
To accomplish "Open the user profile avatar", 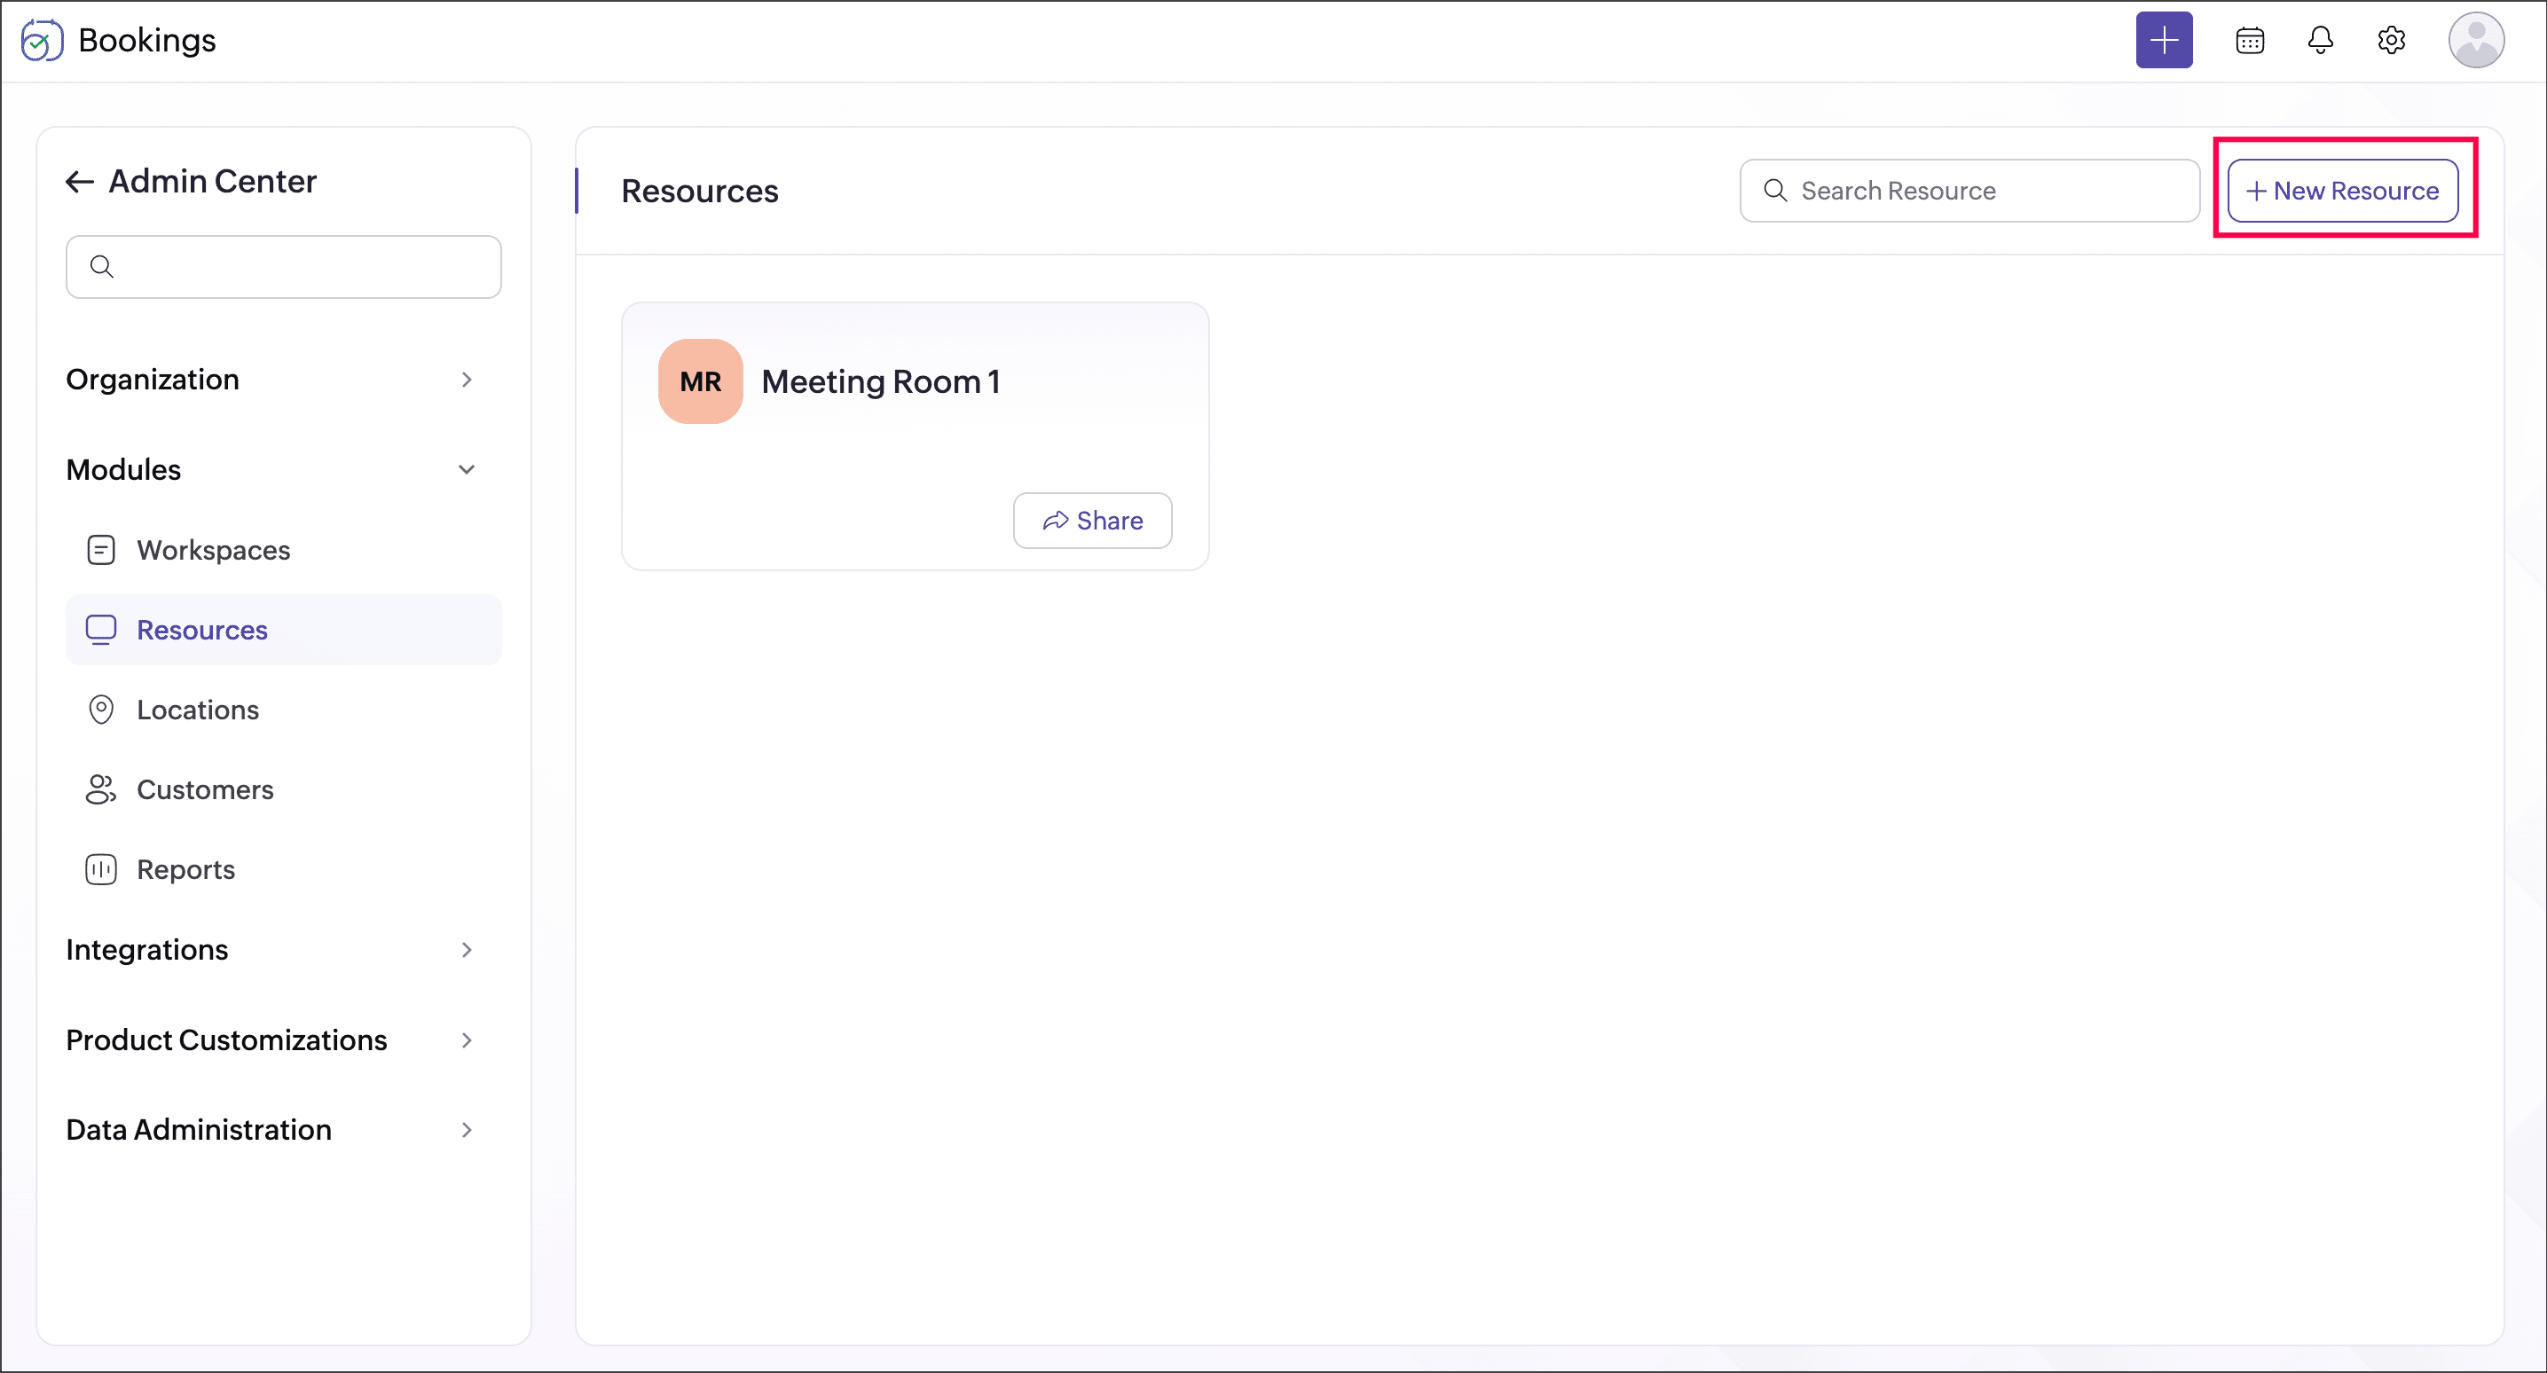I will coord(2475,41).
